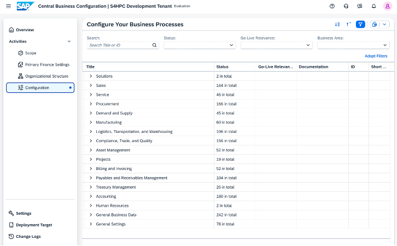Expand Payables and Receivables Management row
Image resolution: width=397 pixels, height=246 pixels.
pos(91,178)
